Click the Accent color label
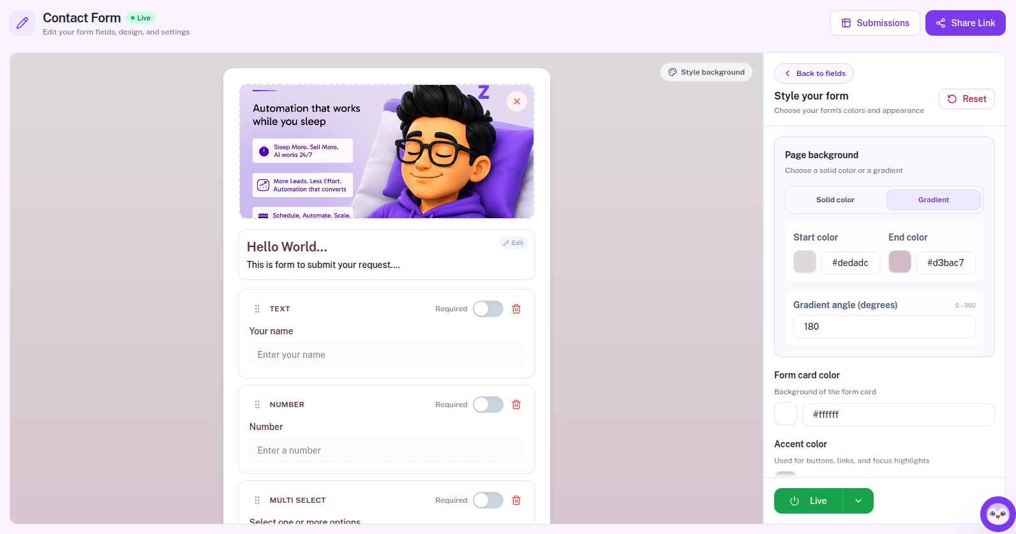The image size is (1016, 534). pyautogui.click(x=800, y=444)
